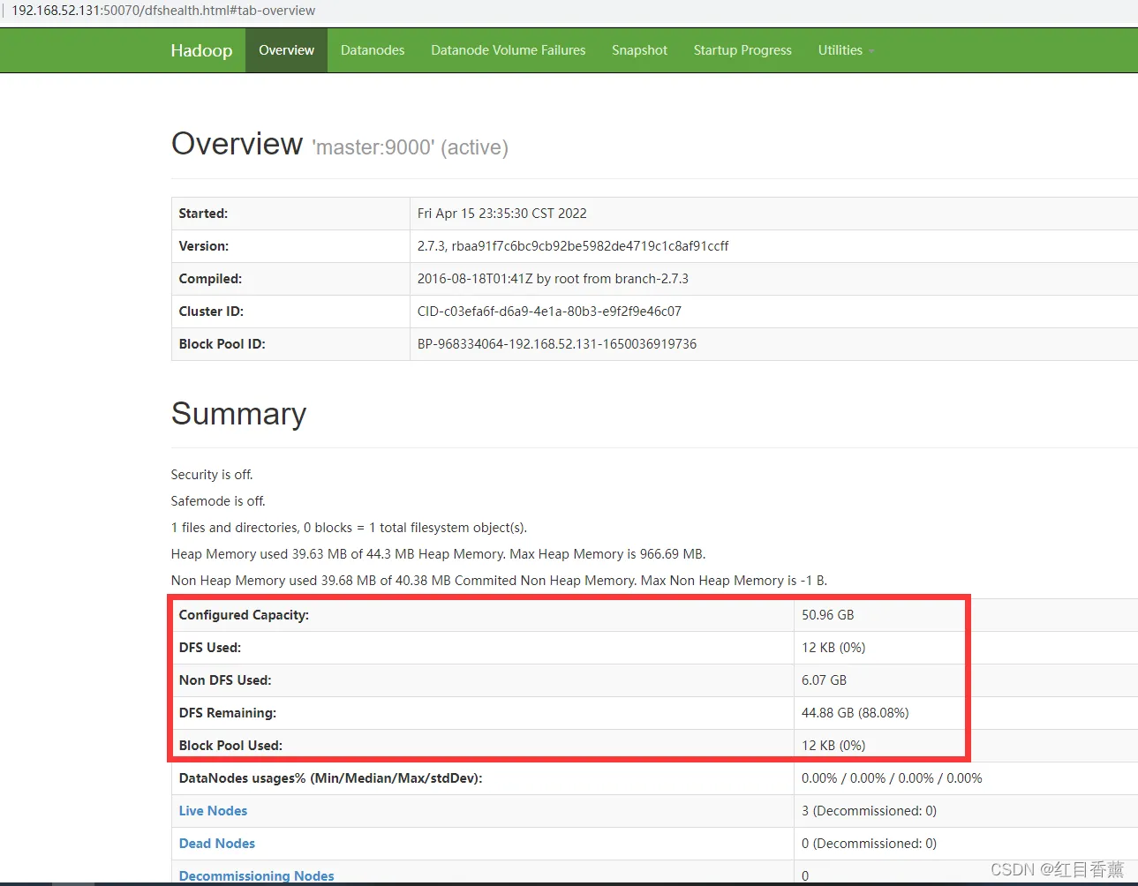Image resolution: width=1138 pixels, height=886 pixels.
Task: Click the 'Compiled:' row label
Action: click(210, 279)
